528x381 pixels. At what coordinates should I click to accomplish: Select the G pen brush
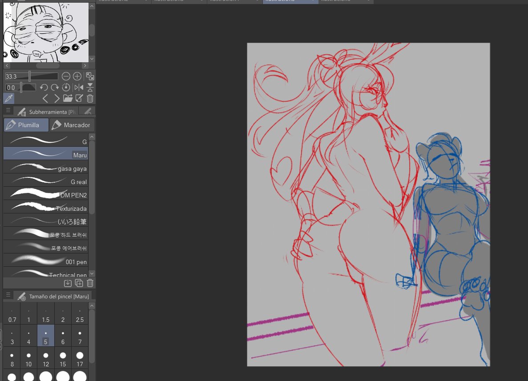click(x=46, y=140)
